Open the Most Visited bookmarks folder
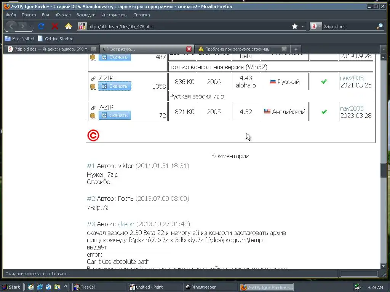 point(19,39)
